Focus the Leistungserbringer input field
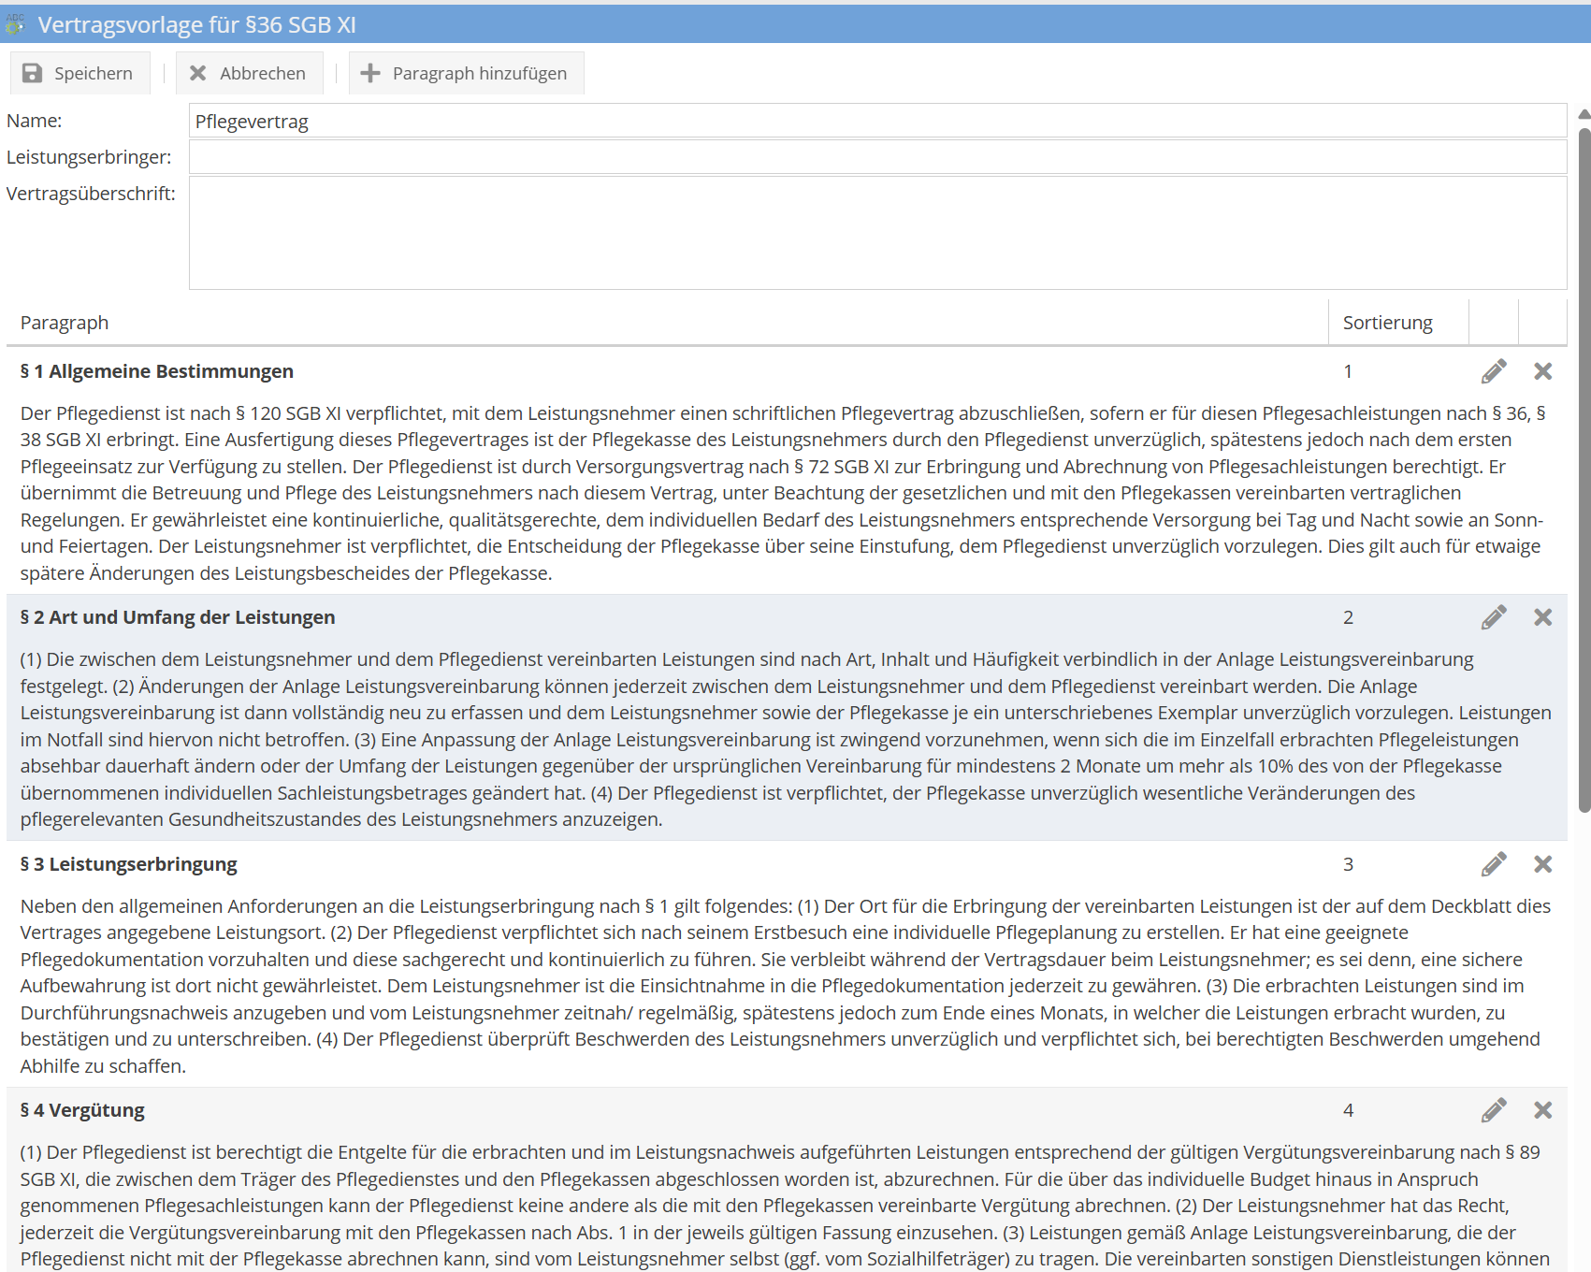The image size is (1591, 1272). click(876, 157)
